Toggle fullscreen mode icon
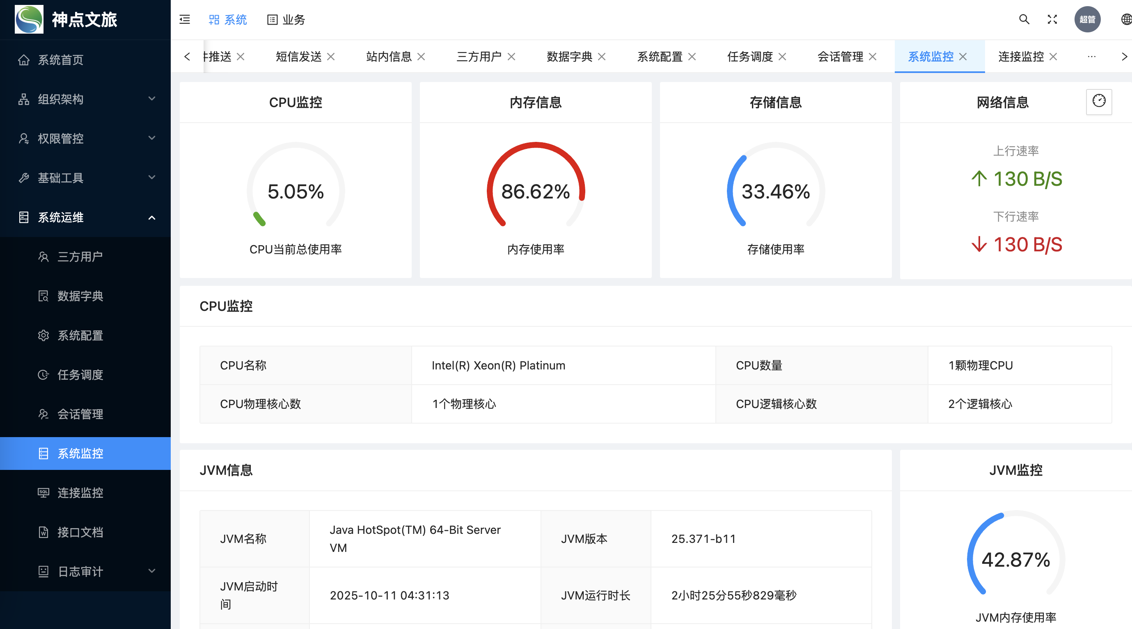This screenshot has width=1132, height=629. pos(1052,19)
